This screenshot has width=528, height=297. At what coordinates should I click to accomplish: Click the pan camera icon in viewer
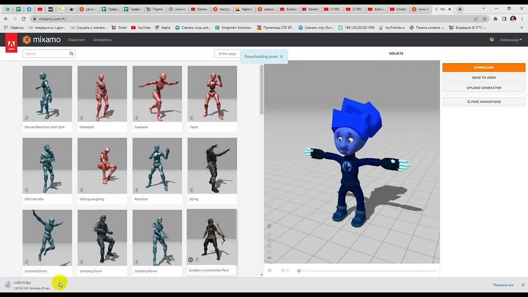point(269,240)
